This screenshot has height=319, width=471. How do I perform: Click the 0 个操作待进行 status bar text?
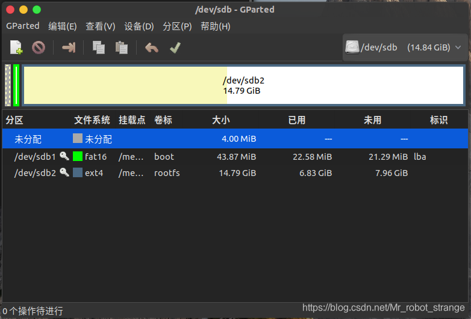(x=33, y=311)
